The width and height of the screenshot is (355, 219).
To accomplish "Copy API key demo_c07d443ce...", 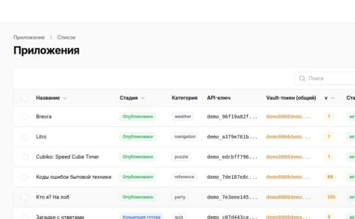I will click(232, 217).
